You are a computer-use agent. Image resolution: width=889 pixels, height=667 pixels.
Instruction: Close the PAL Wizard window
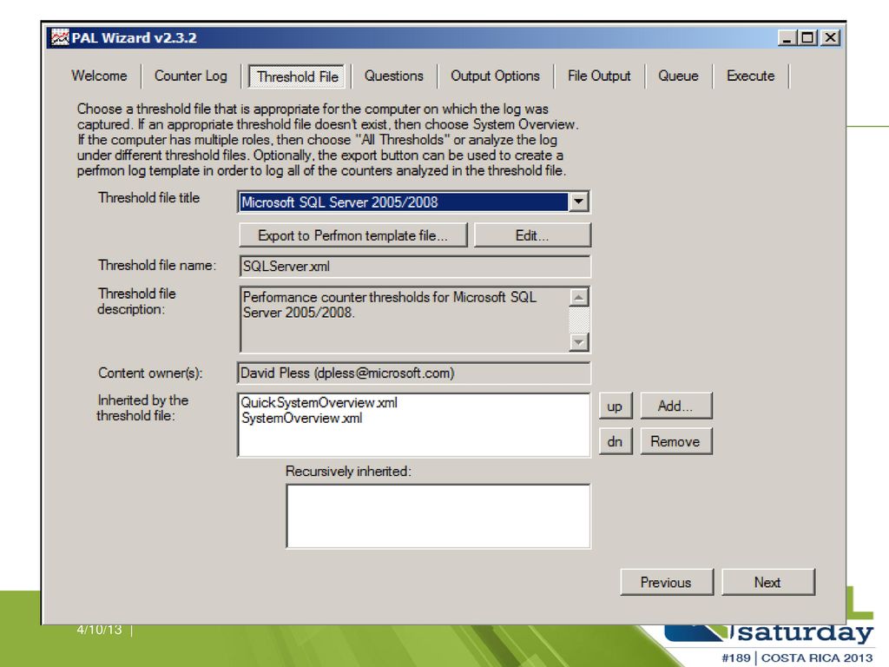click(x=830, y=38)
